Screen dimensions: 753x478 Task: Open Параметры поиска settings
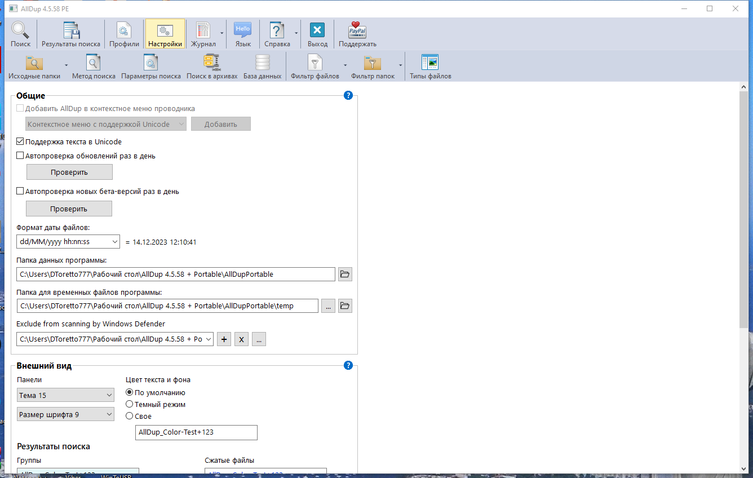(x=151, y=67)
